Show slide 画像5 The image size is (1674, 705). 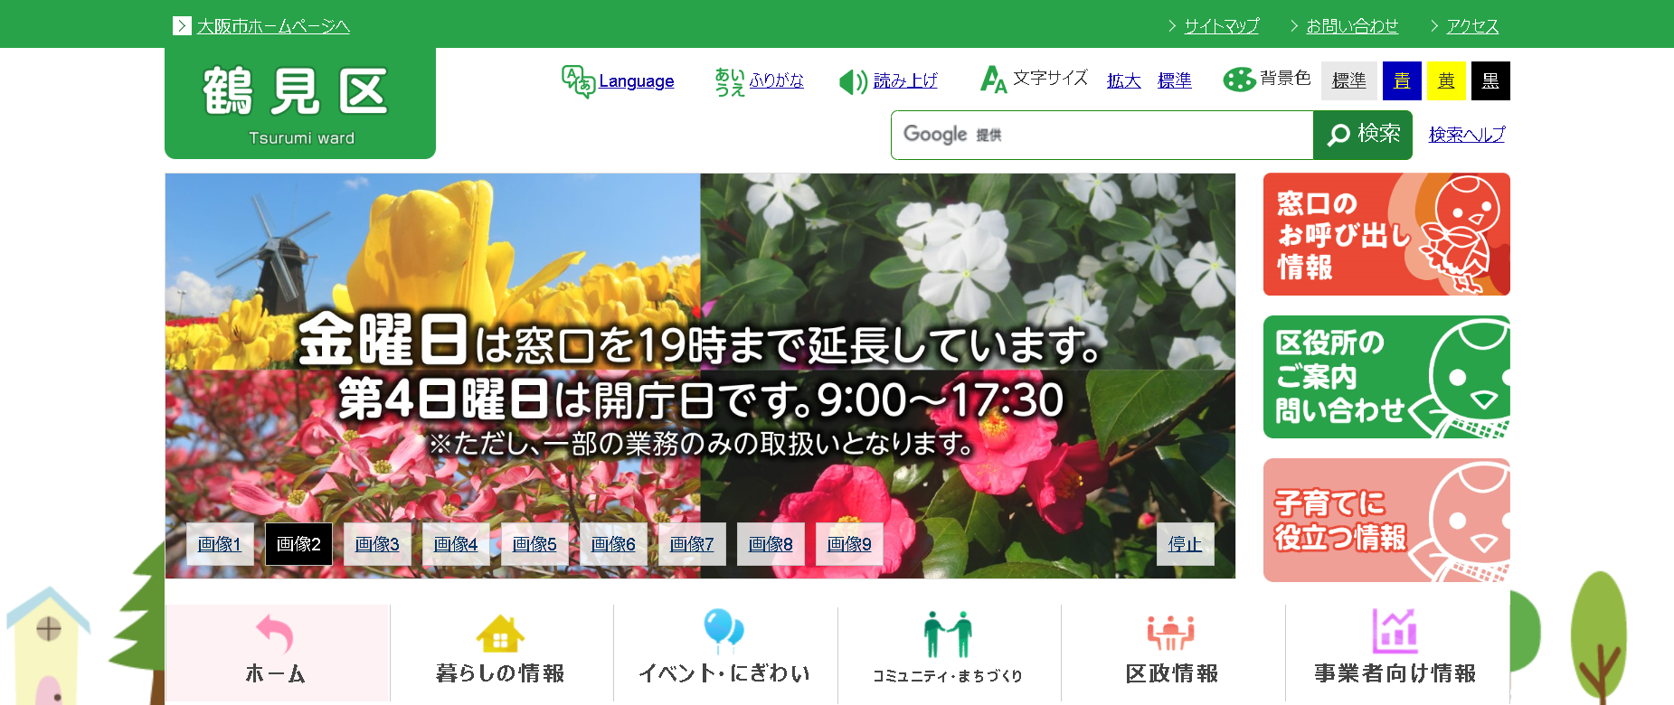pos(534,544)
